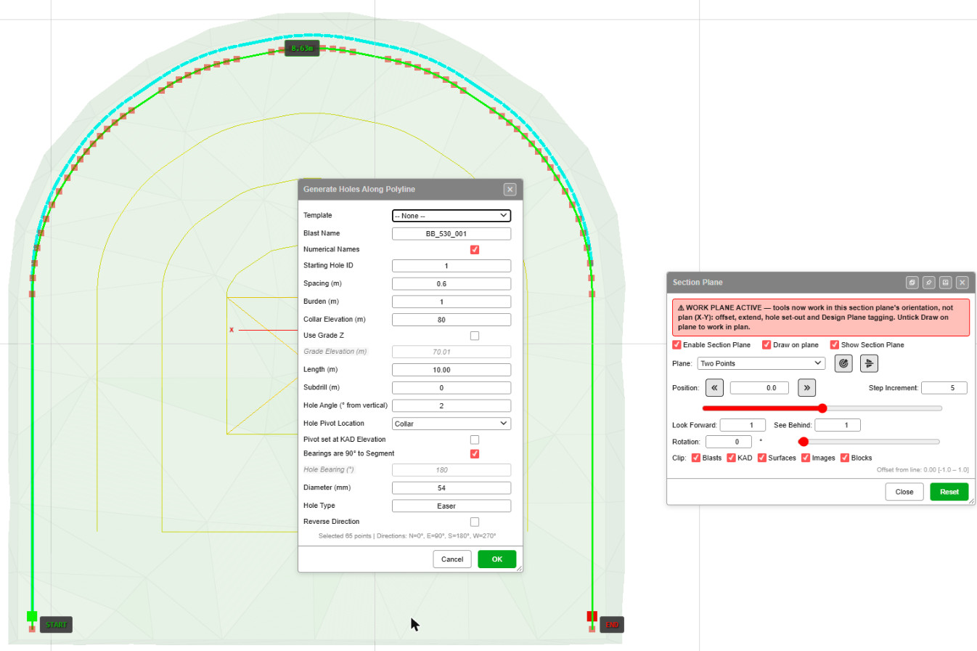Uncheck Bearings are 90° to Segment

point(475,453)
